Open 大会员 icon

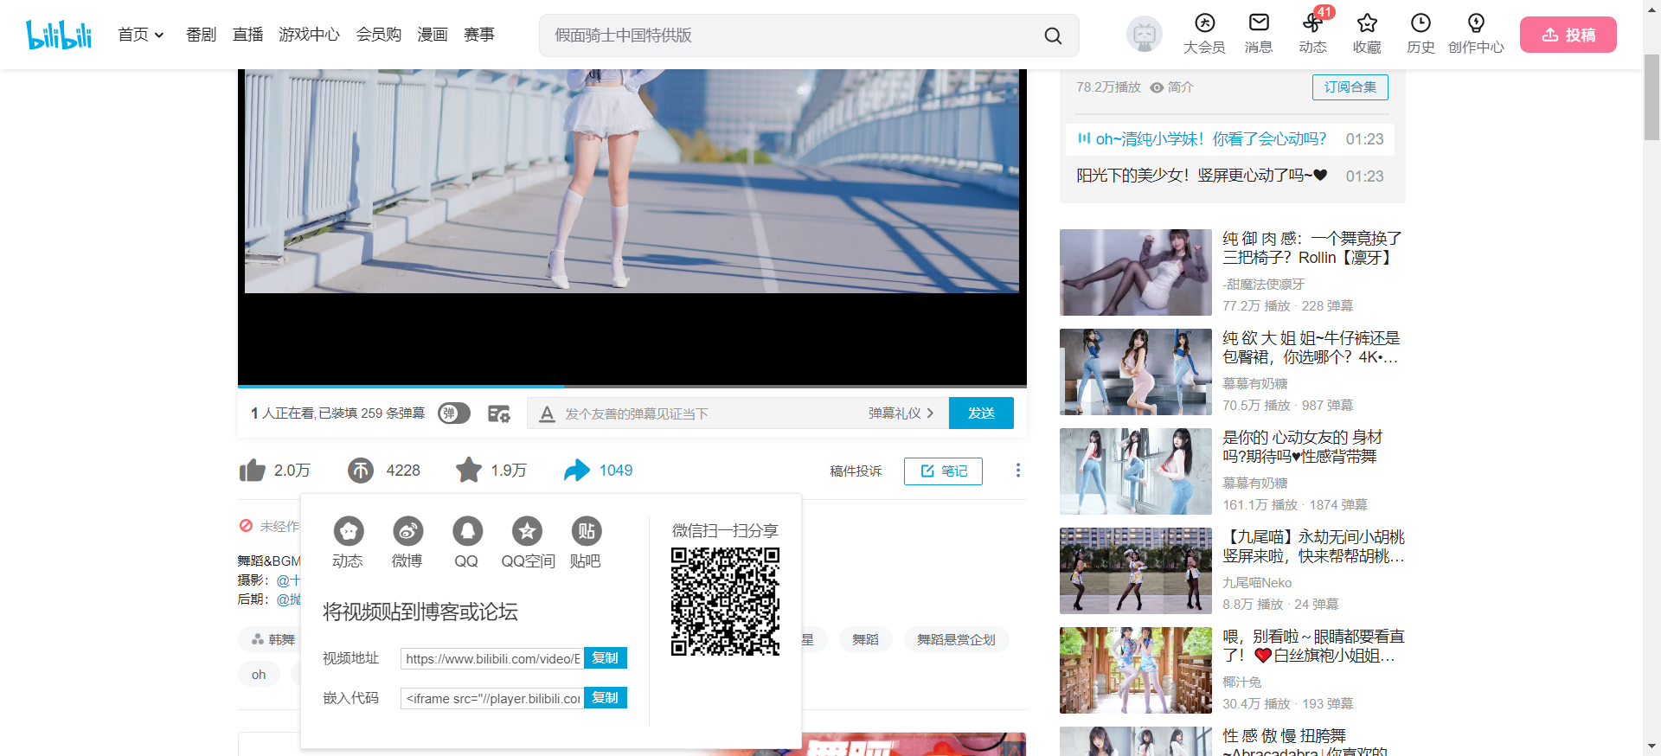(x=1204, y=35)
